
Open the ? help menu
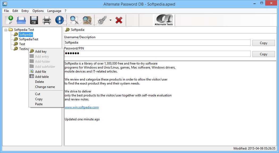(65, 11)
